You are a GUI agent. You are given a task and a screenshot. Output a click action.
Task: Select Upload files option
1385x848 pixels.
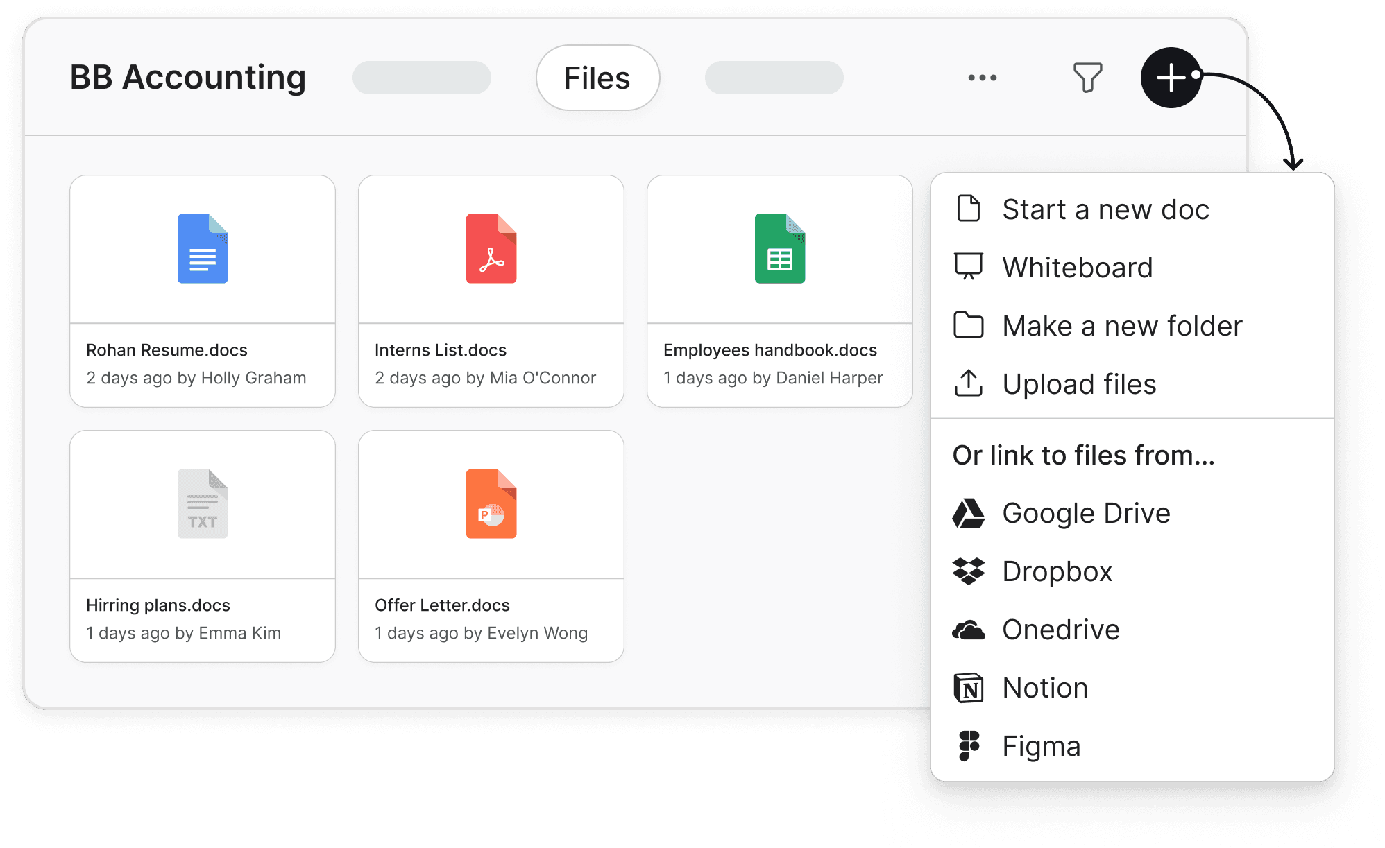coord(1079,384)
